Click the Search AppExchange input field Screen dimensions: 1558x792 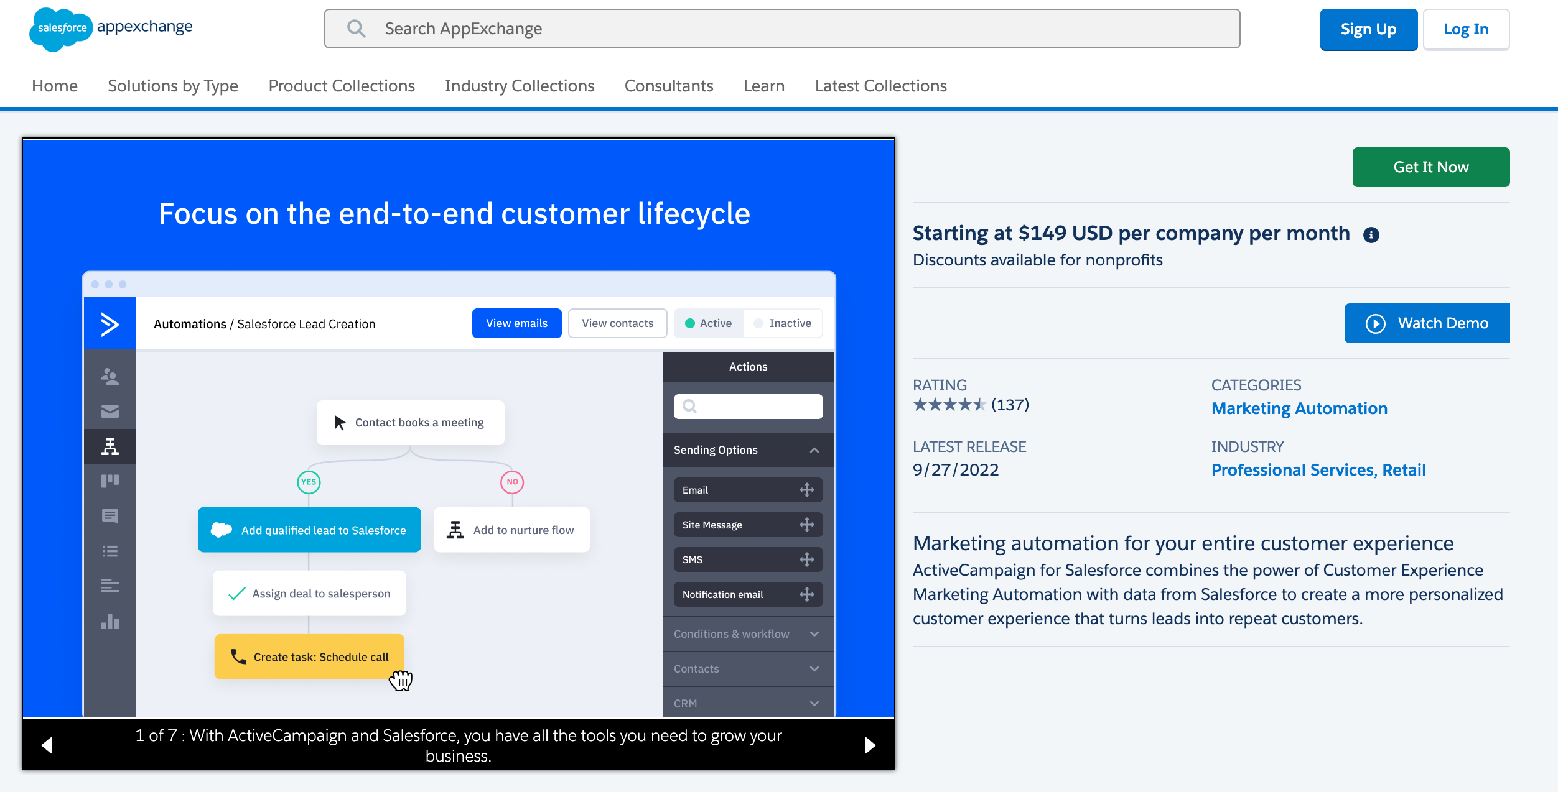pyautogui.click(x=782, y=29)
